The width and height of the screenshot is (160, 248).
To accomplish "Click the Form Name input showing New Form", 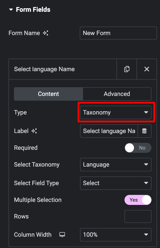I will (118, 33).
